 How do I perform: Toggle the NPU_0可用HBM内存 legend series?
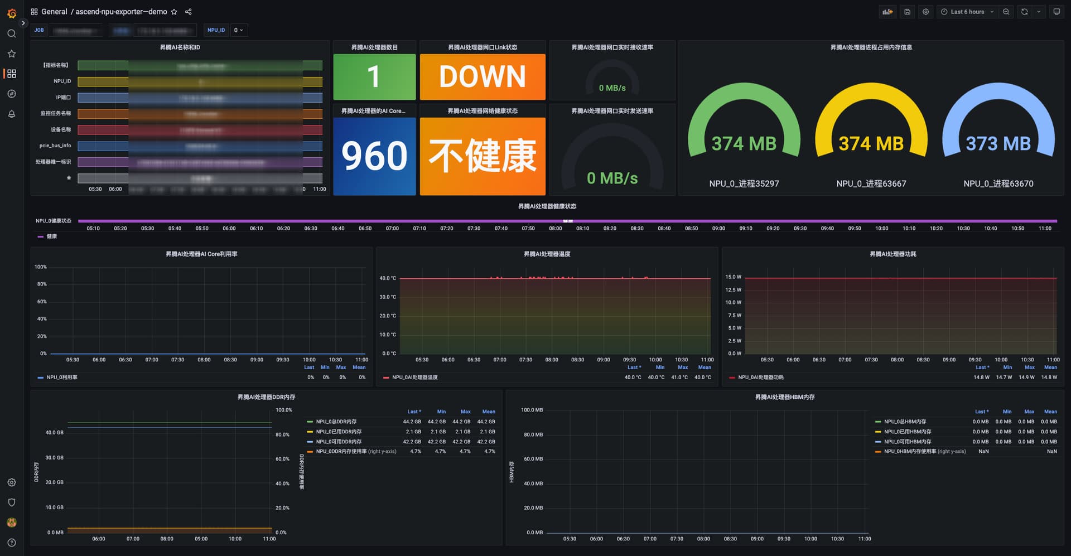[908, 442]
